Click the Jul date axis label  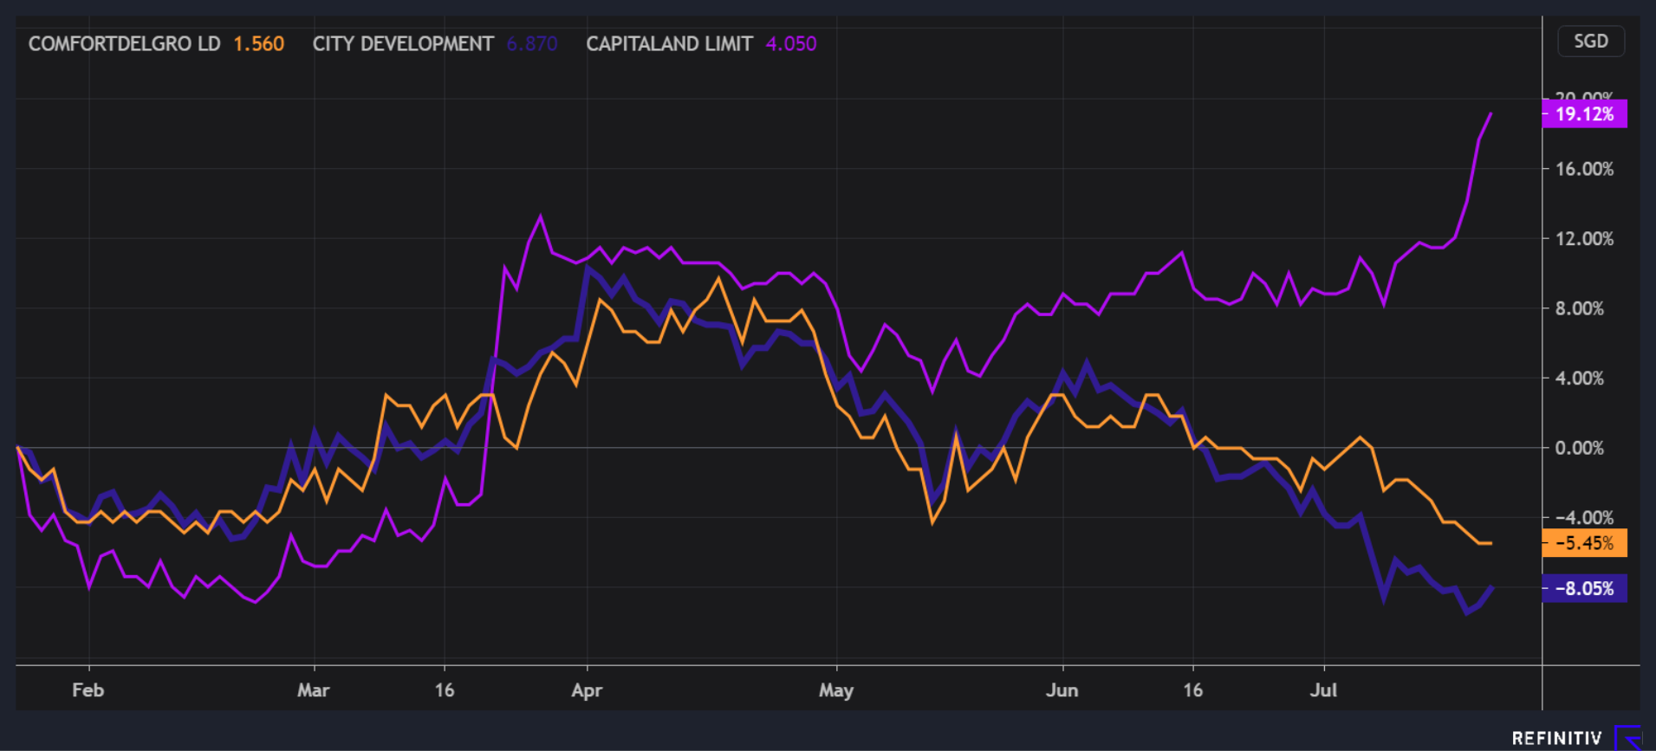point(1323,690)
